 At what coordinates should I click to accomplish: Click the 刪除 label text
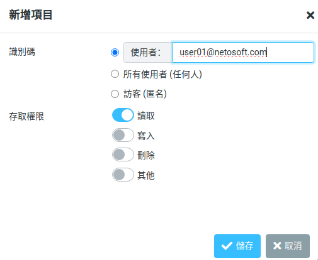click(x=146, y=155)
